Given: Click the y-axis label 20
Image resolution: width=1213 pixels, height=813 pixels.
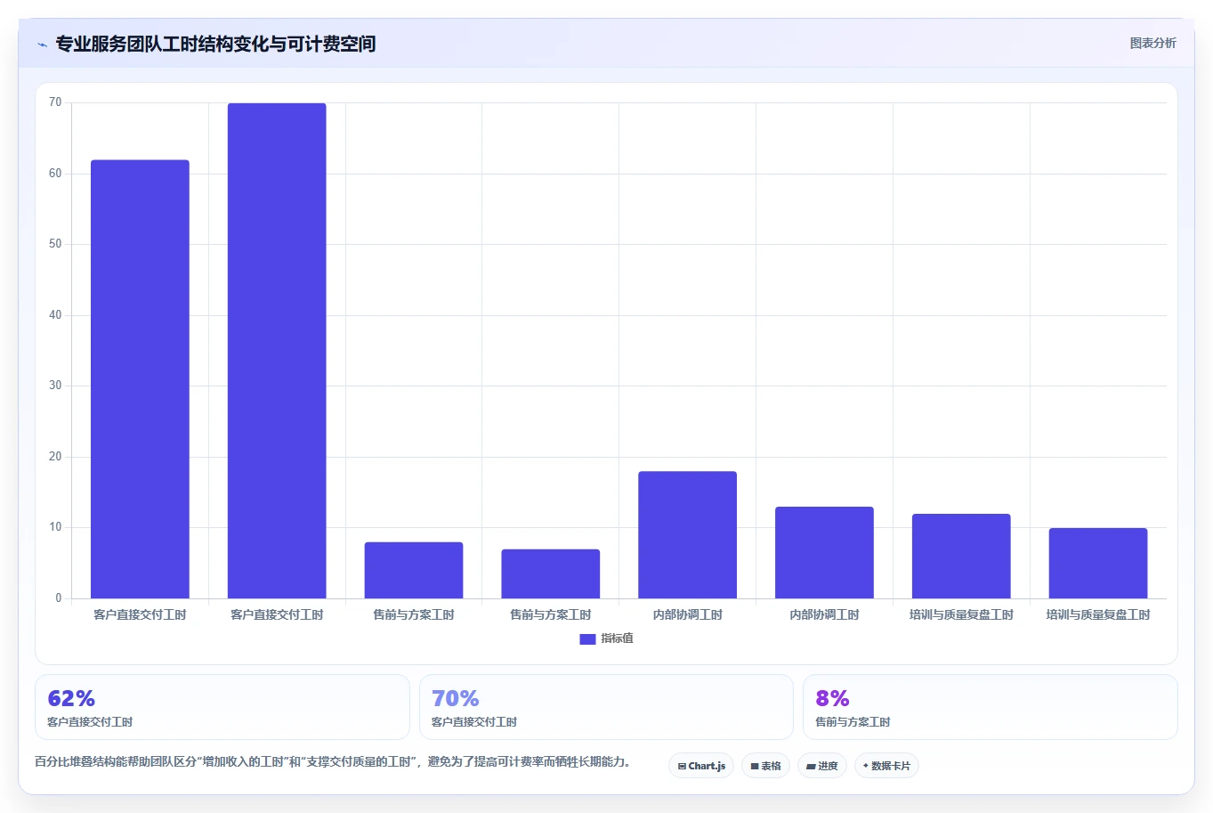Looking at the screenshot, I should (x=55, y=457).
